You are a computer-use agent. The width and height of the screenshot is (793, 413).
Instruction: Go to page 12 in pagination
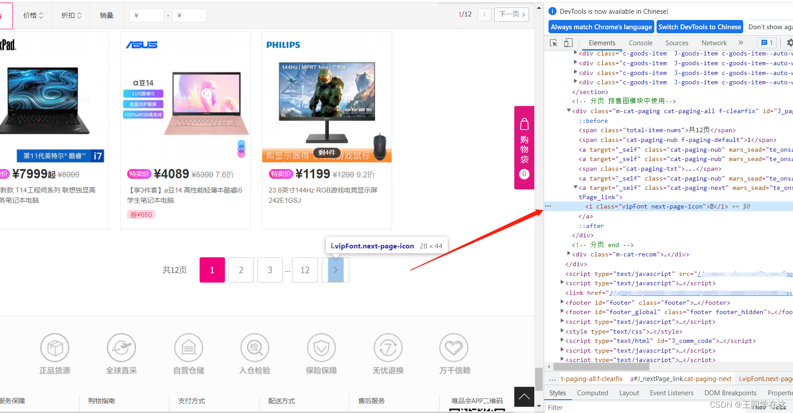click(x=305, y=270)
